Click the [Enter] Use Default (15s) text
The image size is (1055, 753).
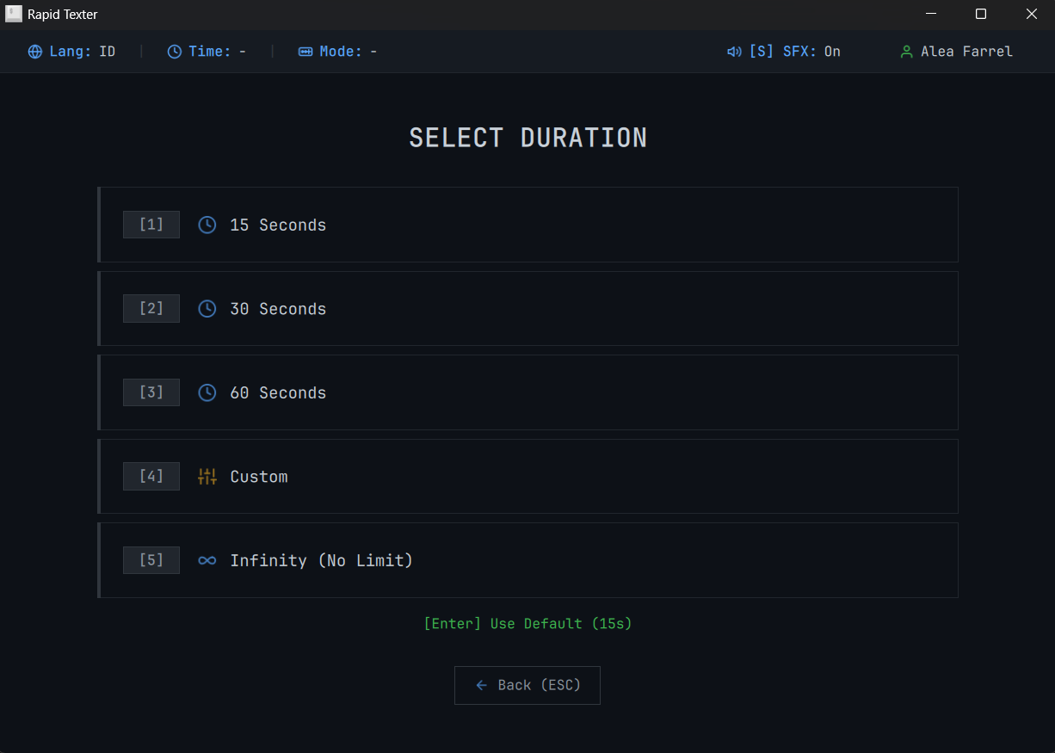pyautogui.click(x=527, y=623)
